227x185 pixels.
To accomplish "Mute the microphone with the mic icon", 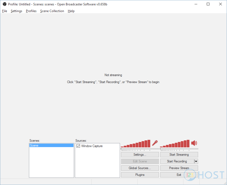I will (155, 143).
